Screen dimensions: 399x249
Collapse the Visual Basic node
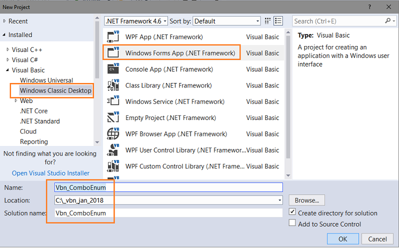pos(7,70)
